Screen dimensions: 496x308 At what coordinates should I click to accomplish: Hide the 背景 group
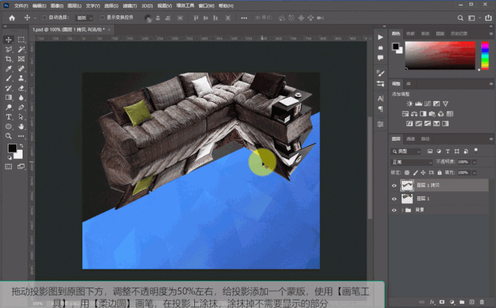pos(394,210)
